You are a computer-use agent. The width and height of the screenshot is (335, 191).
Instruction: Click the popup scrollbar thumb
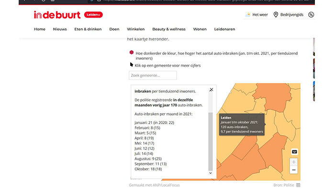click(211, 141)
